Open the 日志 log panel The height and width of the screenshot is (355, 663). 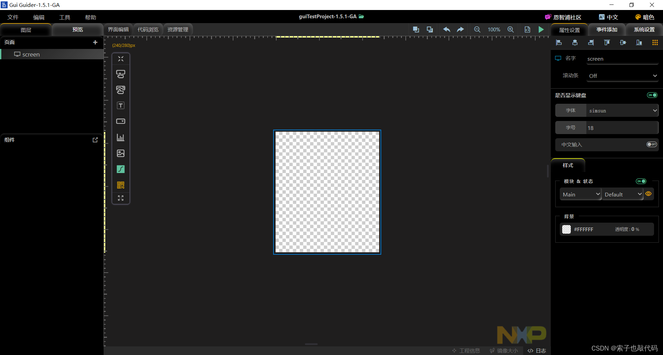pos(537,351)
